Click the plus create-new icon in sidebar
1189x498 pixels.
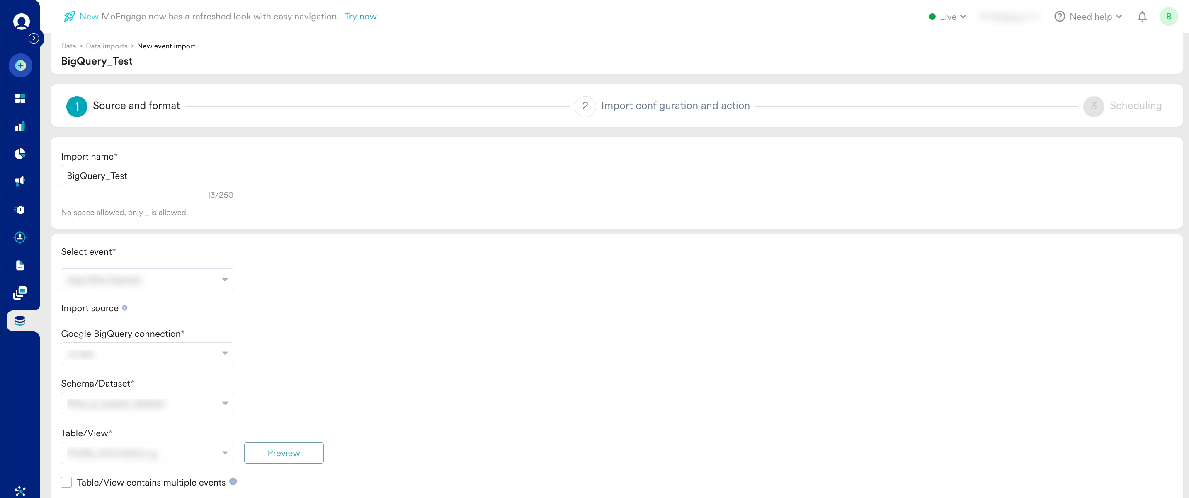pos(20,65)
